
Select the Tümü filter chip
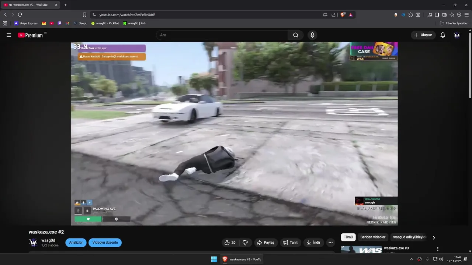pyautogui.click(x=348, y=237)
